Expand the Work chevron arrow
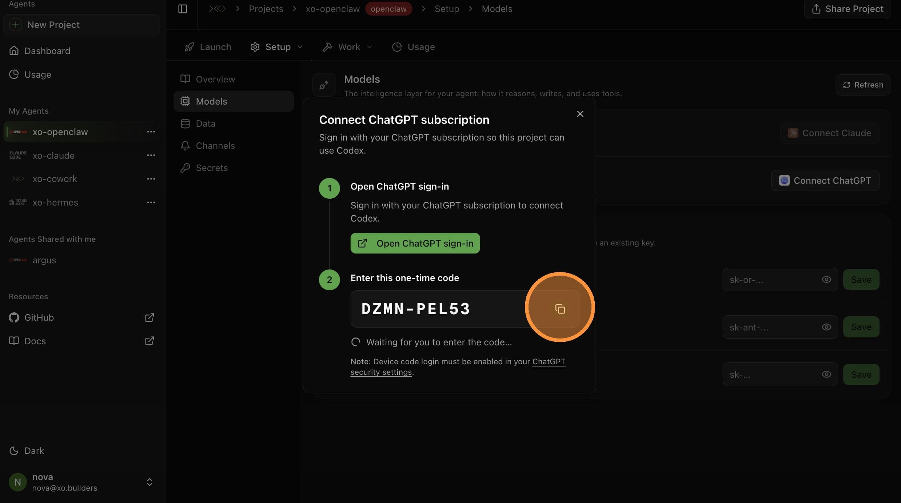 [370, 47]
